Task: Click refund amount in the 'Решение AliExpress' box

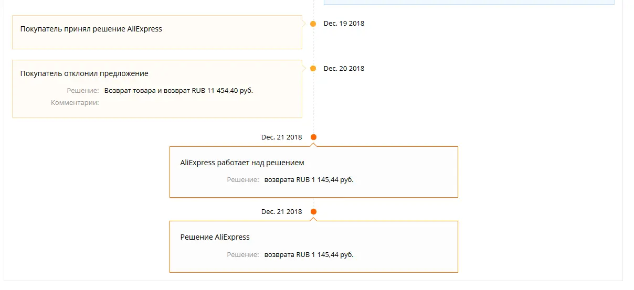Action: click(309, 255)
